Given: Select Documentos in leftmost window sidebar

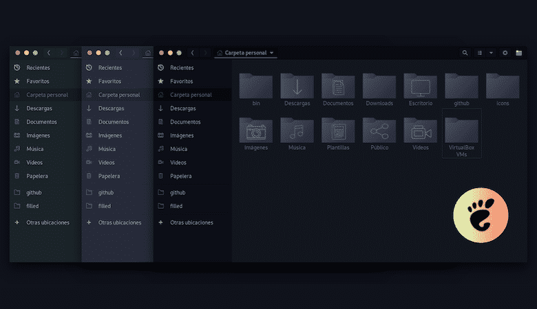Looking at the screenshot, I should [x=45, y=122].
